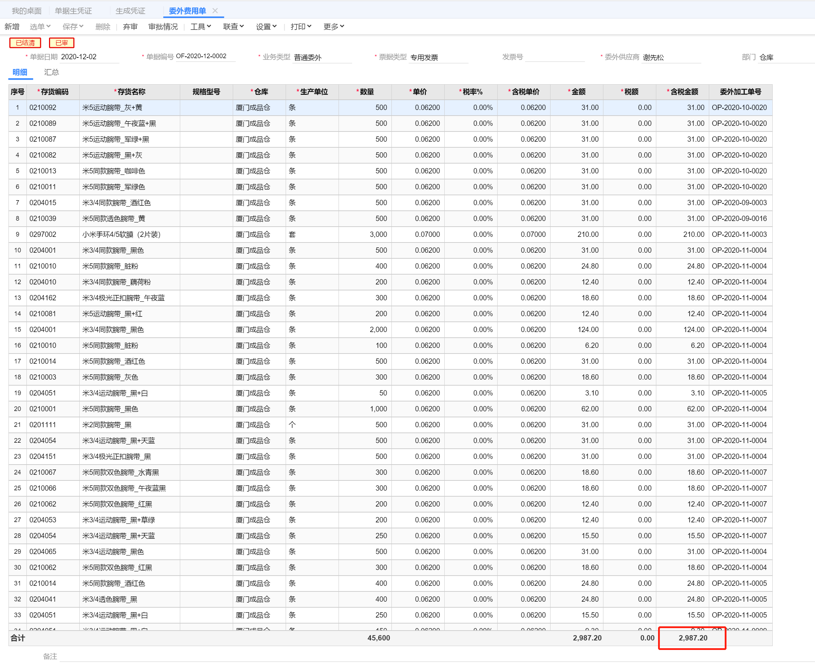Viewport: 815px width, 663px height.
Task: Click item 米3/4透色腕带_黑
Action: pos(110,599)
